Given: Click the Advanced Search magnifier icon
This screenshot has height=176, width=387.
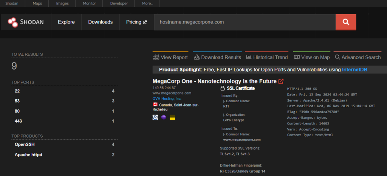Looking at the screenshot, I should tap(337, 57).
